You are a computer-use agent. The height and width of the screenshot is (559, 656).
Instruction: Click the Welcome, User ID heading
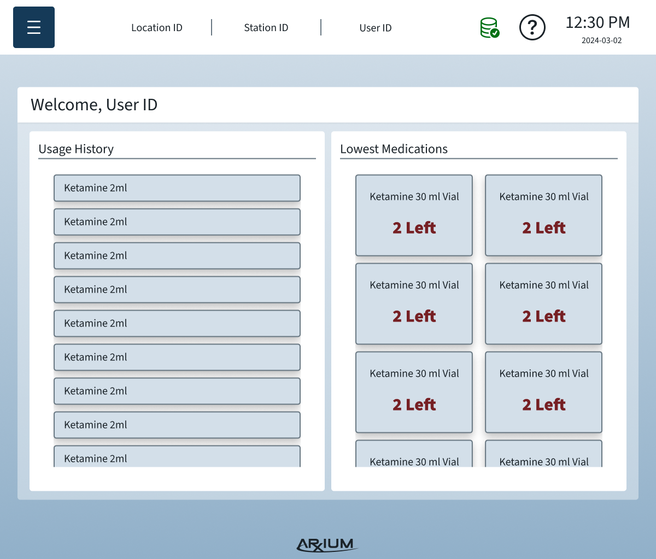click(94, 104)
